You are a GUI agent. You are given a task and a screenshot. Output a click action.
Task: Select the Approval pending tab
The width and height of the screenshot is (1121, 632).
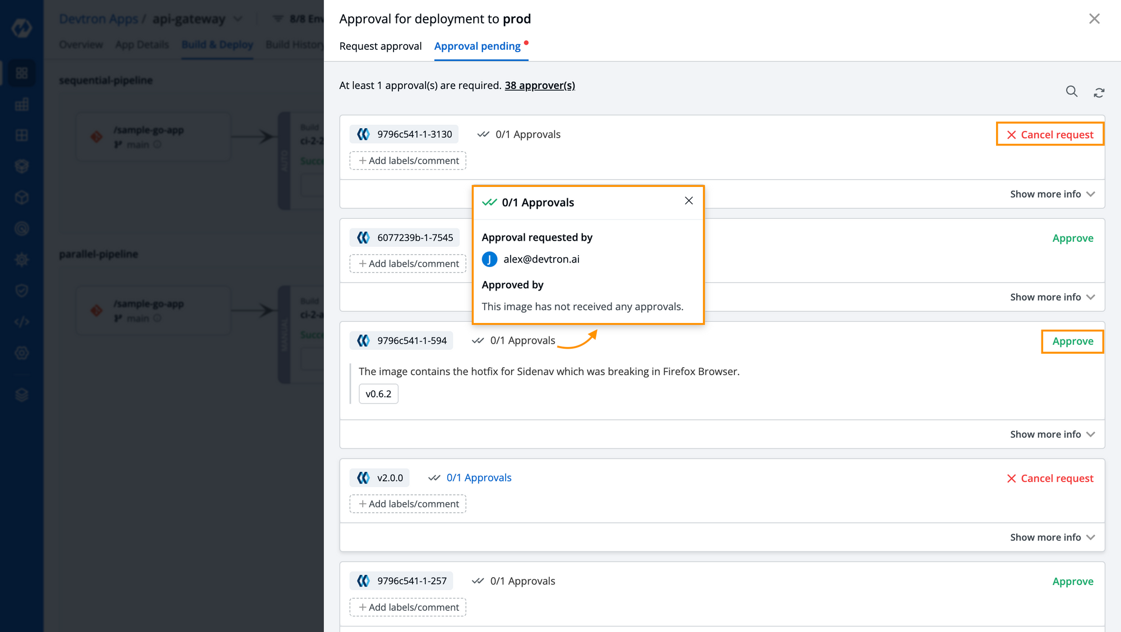478,46
